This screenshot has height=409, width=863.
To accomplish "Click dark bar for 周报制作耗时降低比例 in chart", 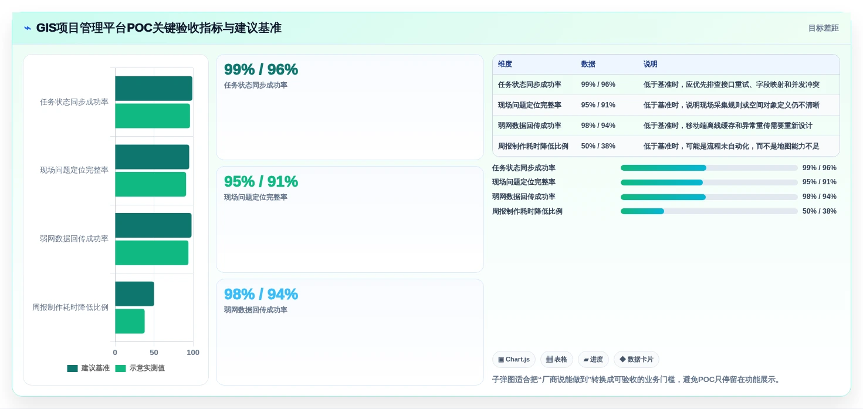I will (x=134, y=294).
